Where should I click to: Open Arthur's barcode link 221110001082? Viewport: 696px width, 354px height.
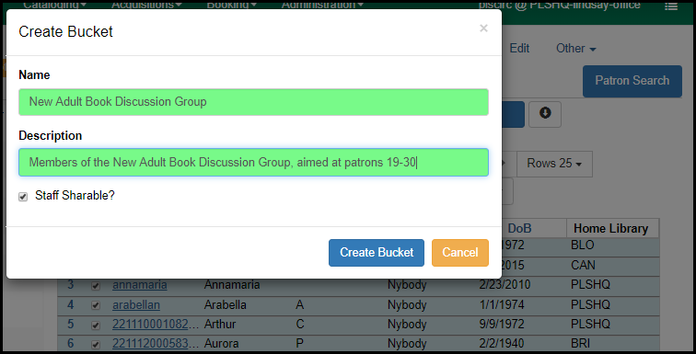tap(156, 325)
